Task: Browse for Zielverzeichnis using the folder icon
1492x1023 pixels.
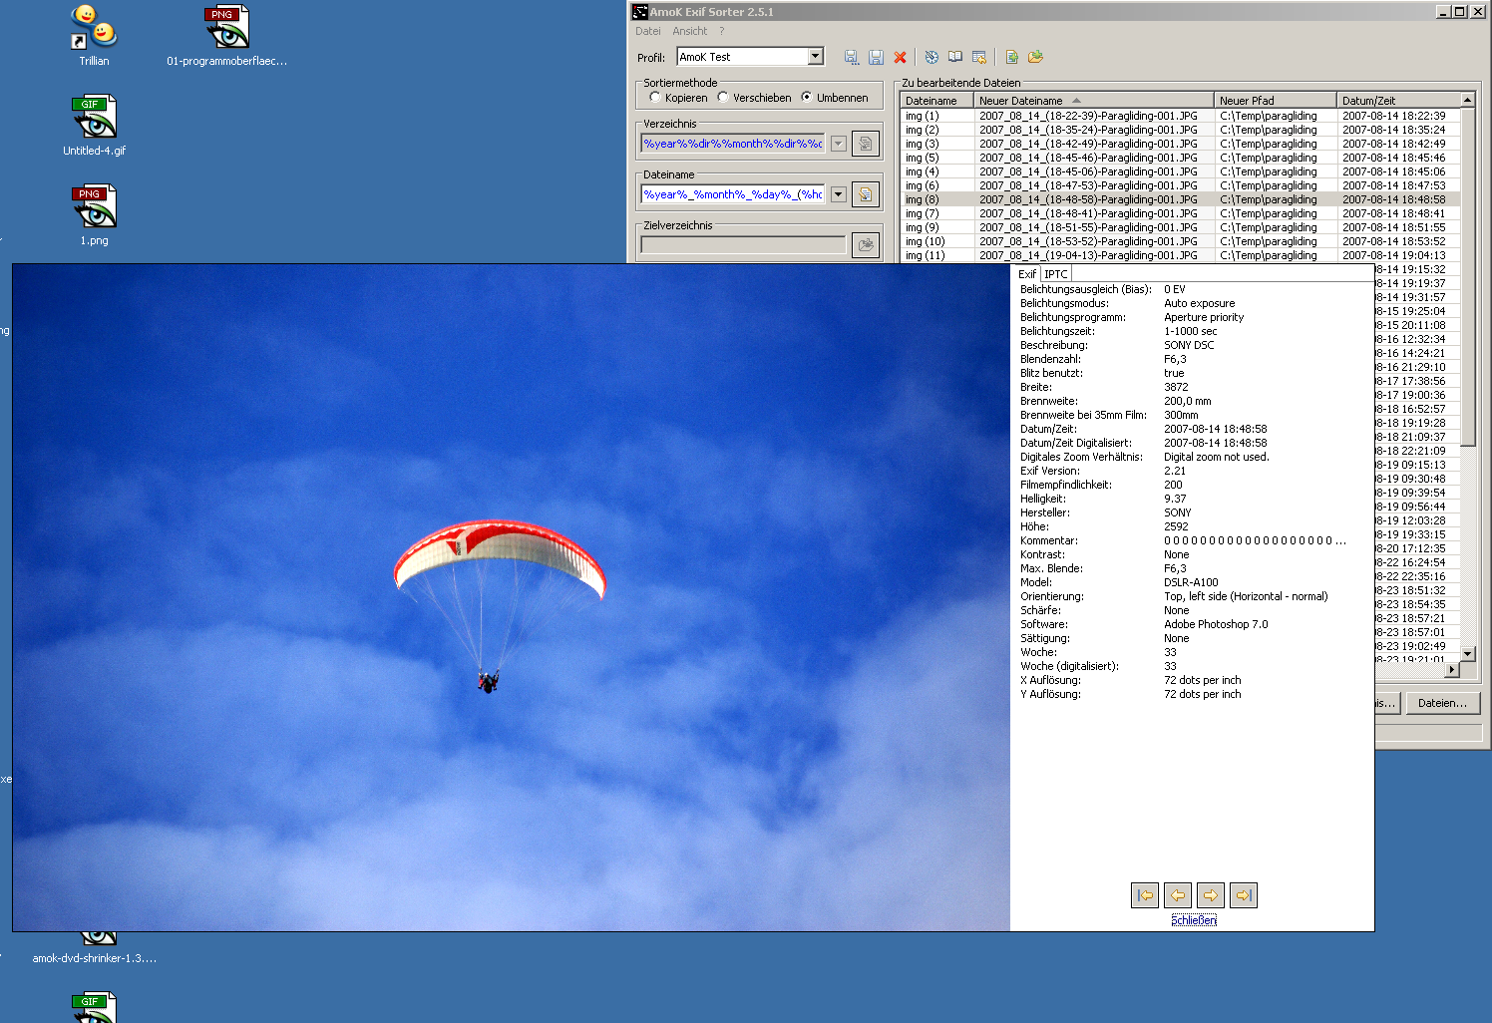Action: click(866, 244)
